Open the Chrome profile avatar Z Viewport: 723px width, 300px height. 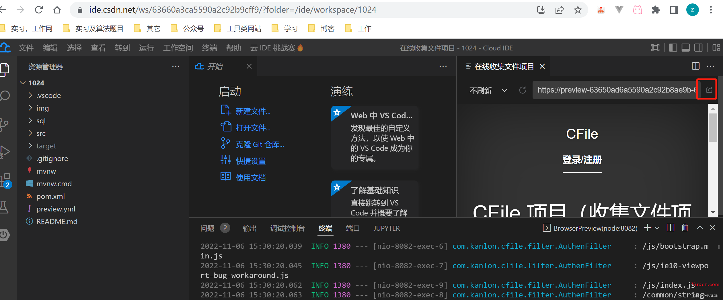(x=692, y=10)
